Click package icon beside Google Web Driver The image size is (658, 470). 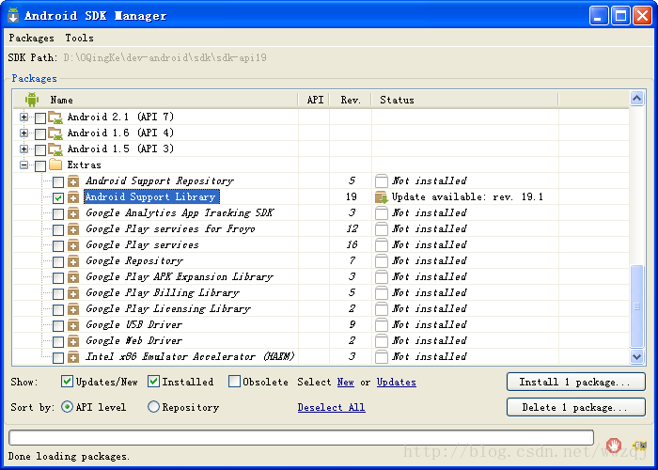coord(73,340)
